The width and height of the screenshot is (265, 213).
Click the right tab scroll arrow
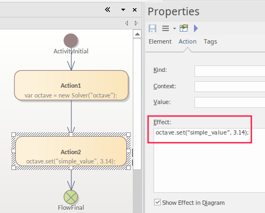click(x=136, y=23)
